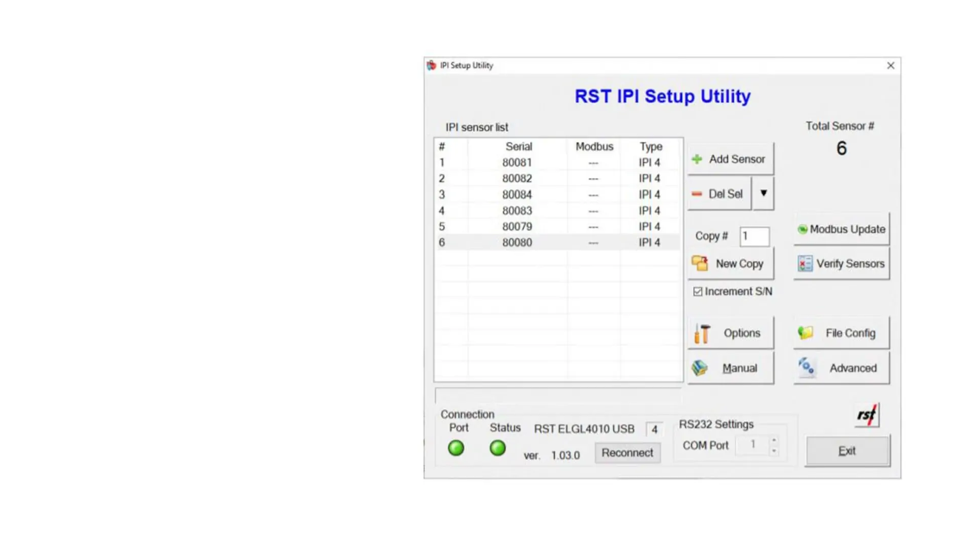977x539 pixels.
Task: Click the green Status indicator light
Action: tap(498, 448)
